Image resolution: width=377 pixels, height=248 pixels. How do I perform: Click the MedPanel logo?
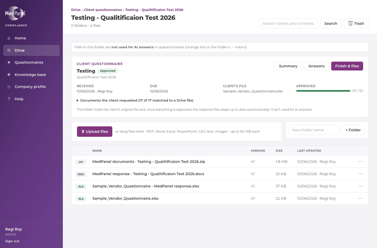click(x=15, y=13)
